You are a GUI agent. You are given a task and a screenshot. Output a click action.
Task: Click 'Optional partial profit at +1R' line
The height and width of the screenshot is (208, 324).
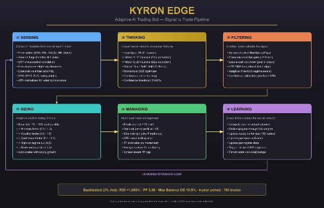pos(140,129)
